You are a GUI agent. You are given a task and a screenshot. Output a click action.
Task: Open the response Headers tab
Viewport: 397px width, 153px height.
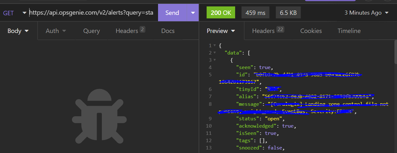click(268, 31)
